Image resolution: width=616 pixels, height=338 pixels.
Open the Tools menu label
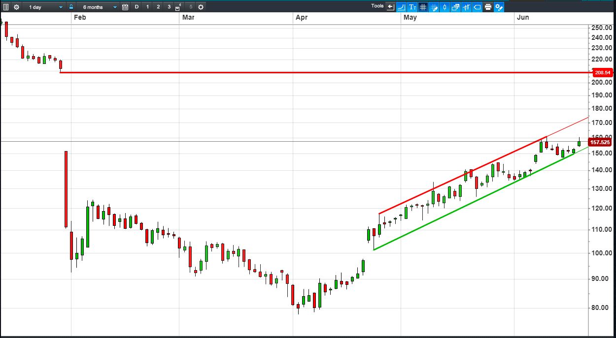[377, 6]
